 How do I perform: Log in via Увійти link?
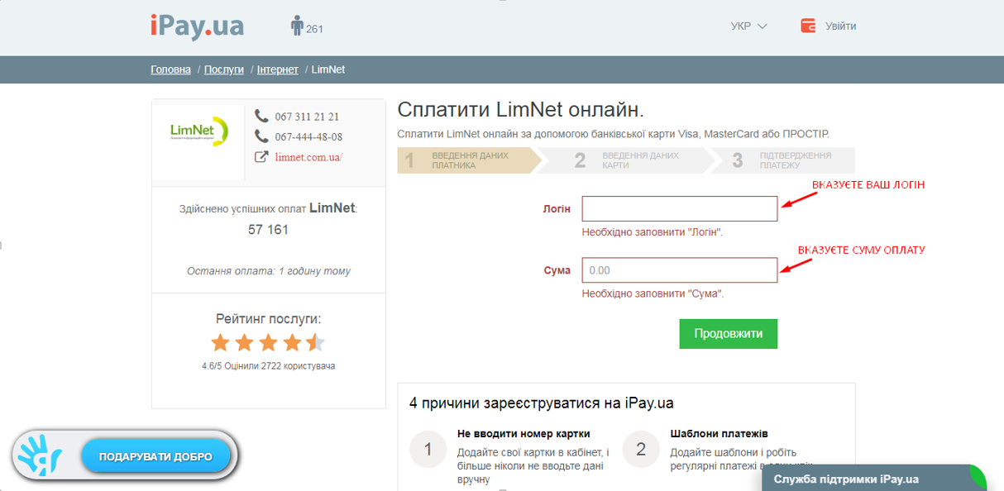(x=840, y=26)
